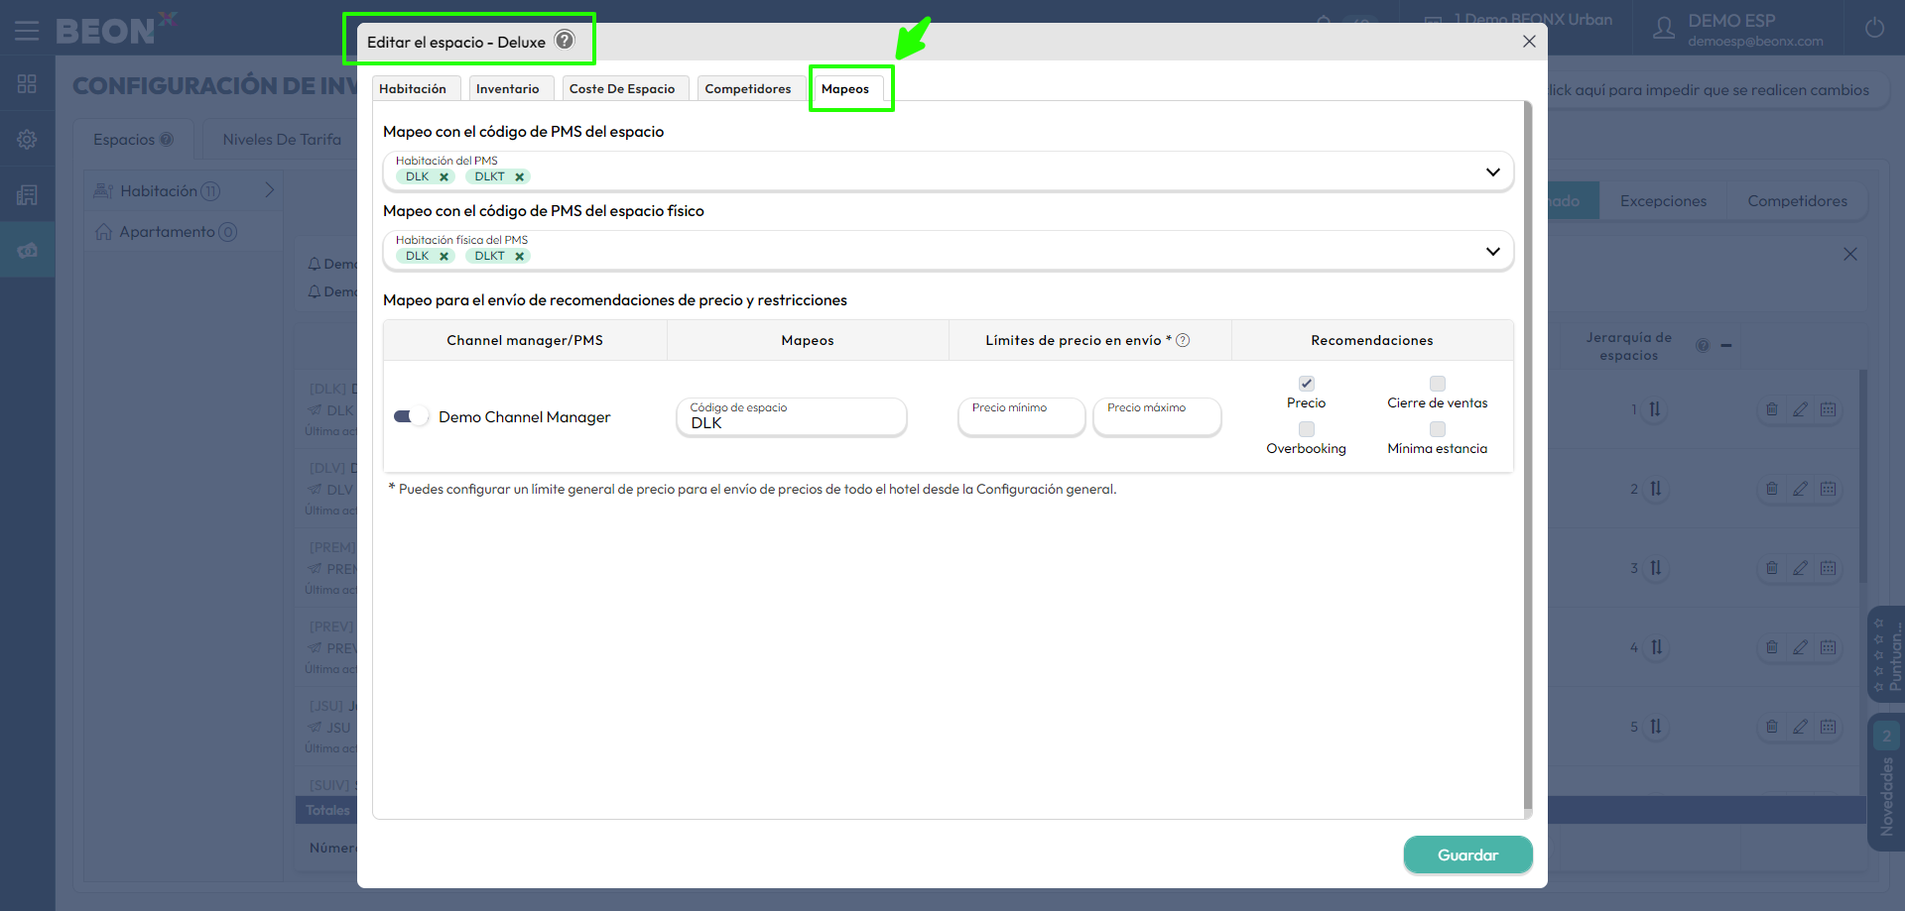Image resolution: width=1905 pixels, height=911 pixels.
Task: Enable the Cierre de ventas checkbox
Action: coord(1438,384)
